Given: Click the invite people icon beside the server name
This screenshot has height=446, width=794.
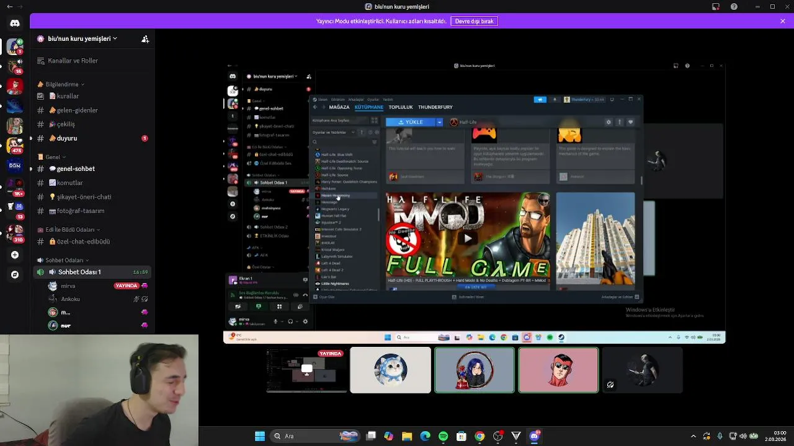Looking at the screenshot, I should click(145, 38).
